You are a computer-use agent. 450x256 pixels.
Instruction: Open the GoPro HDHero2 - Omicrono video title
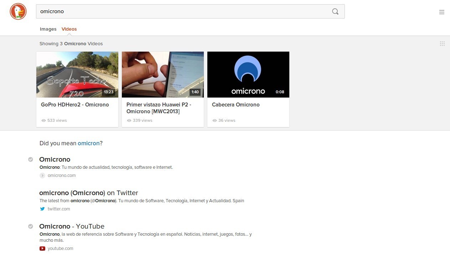[x=75, y=105]
